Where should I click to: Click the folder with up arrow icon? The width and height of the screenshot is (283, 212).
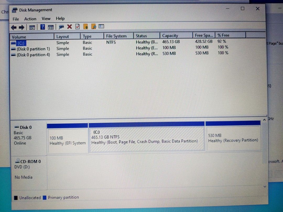tap(86, 26)
